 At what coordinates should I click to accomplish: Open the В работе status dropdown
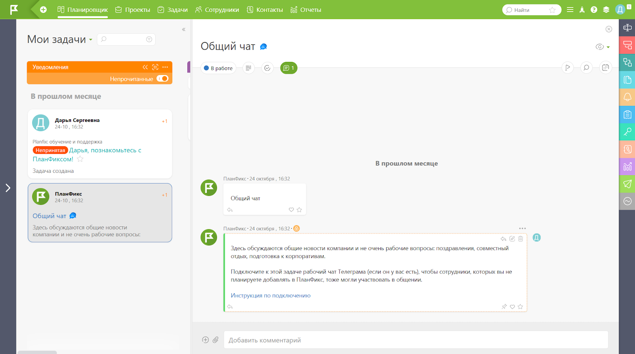[x=218, y=68]
